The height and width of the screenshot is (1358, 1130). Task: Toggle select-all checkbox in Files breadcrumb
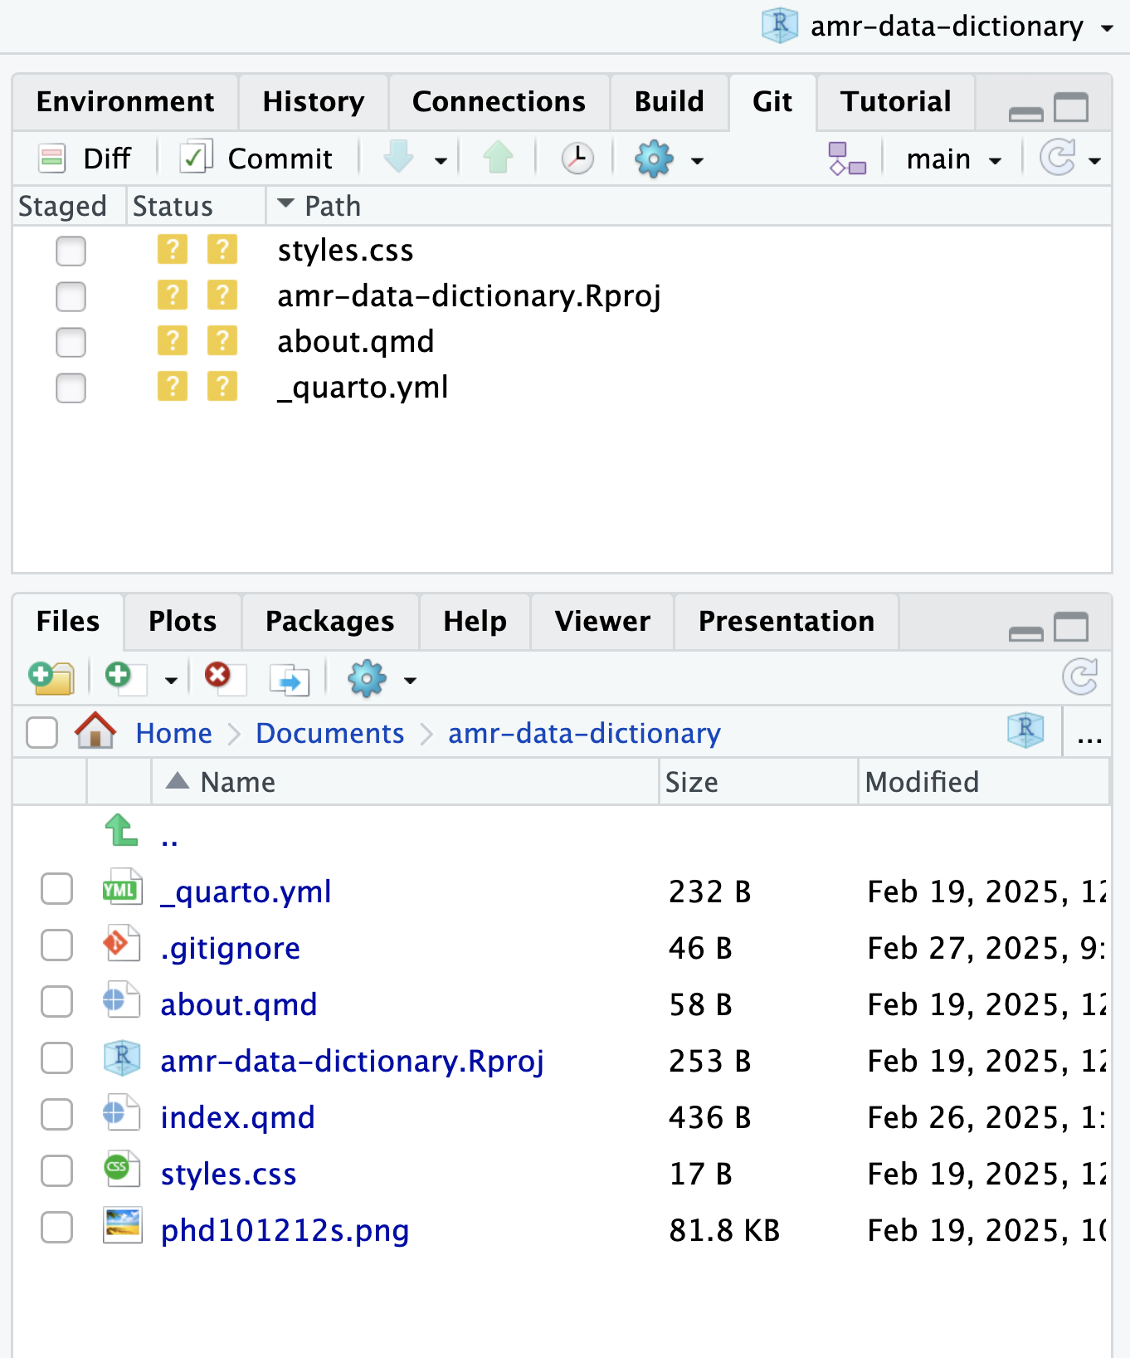[41, 732]
